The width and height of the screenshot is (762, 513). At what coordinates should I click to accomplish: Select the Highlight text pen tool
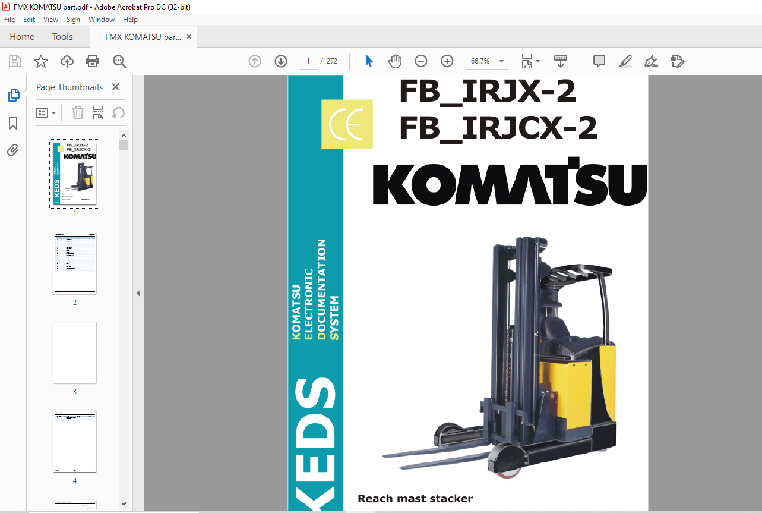625,61
